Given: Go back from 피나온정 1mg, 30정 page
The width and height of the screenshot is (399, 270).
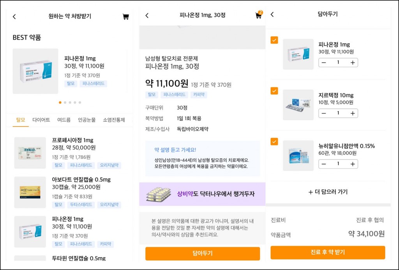Looking at the screenshot, I should coord(147,16).
